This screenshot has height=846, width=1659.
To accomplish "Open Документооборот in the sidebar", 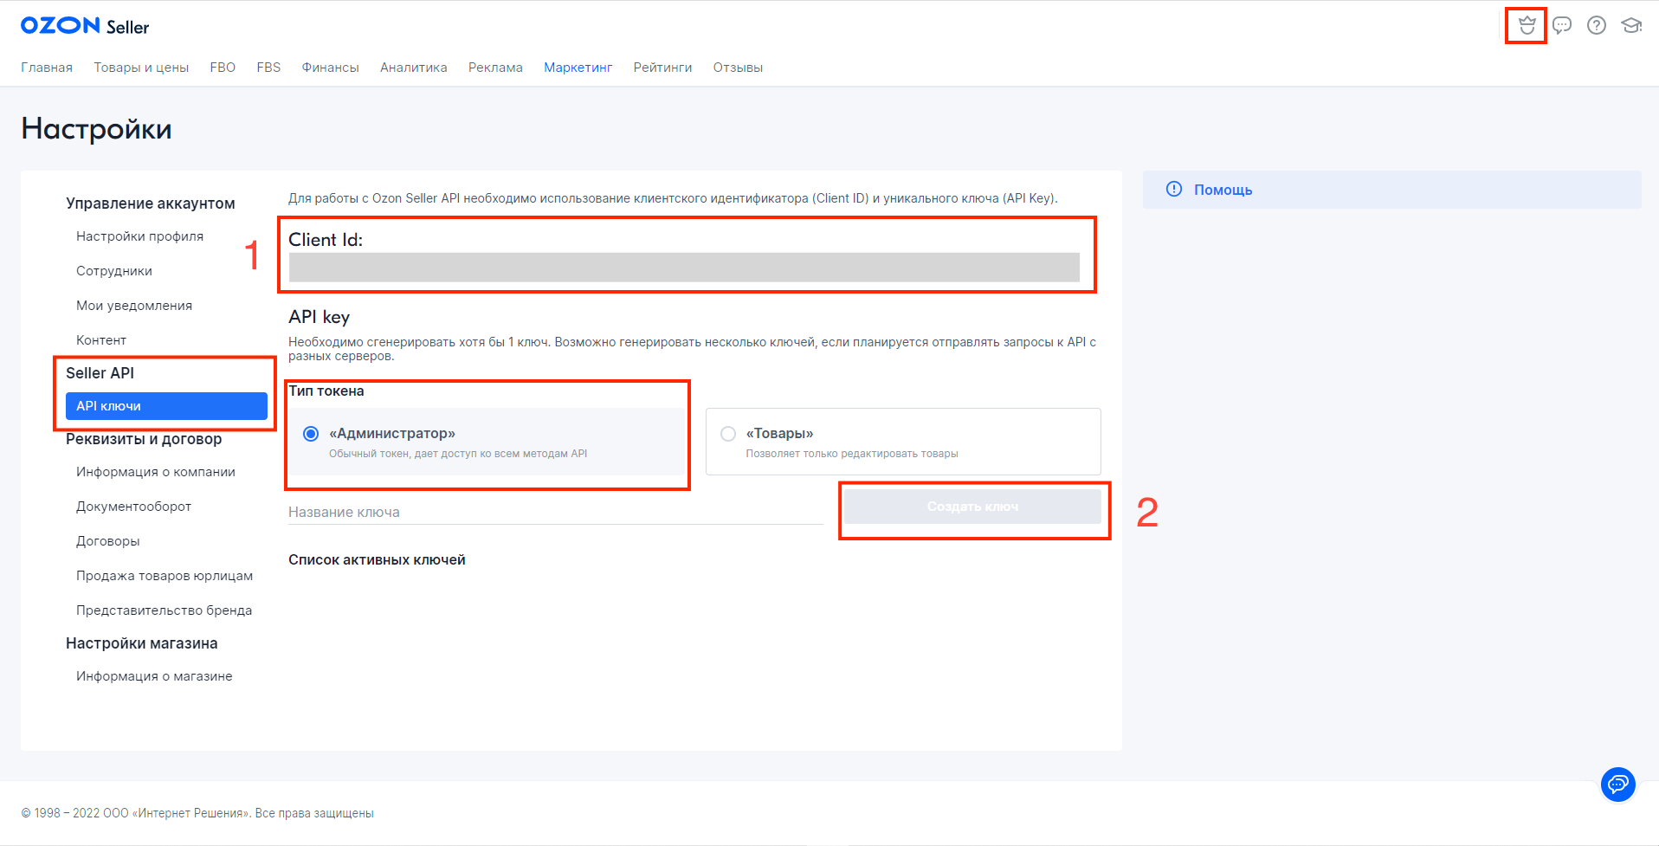I will (x=133, y=507).
